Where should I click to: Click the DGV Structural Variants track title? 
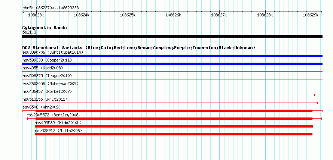click(x=139, y=48)
